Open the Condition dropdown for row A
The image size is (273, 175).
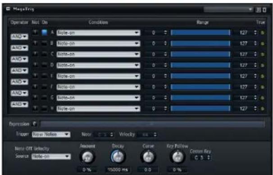(x=98, y=33)
